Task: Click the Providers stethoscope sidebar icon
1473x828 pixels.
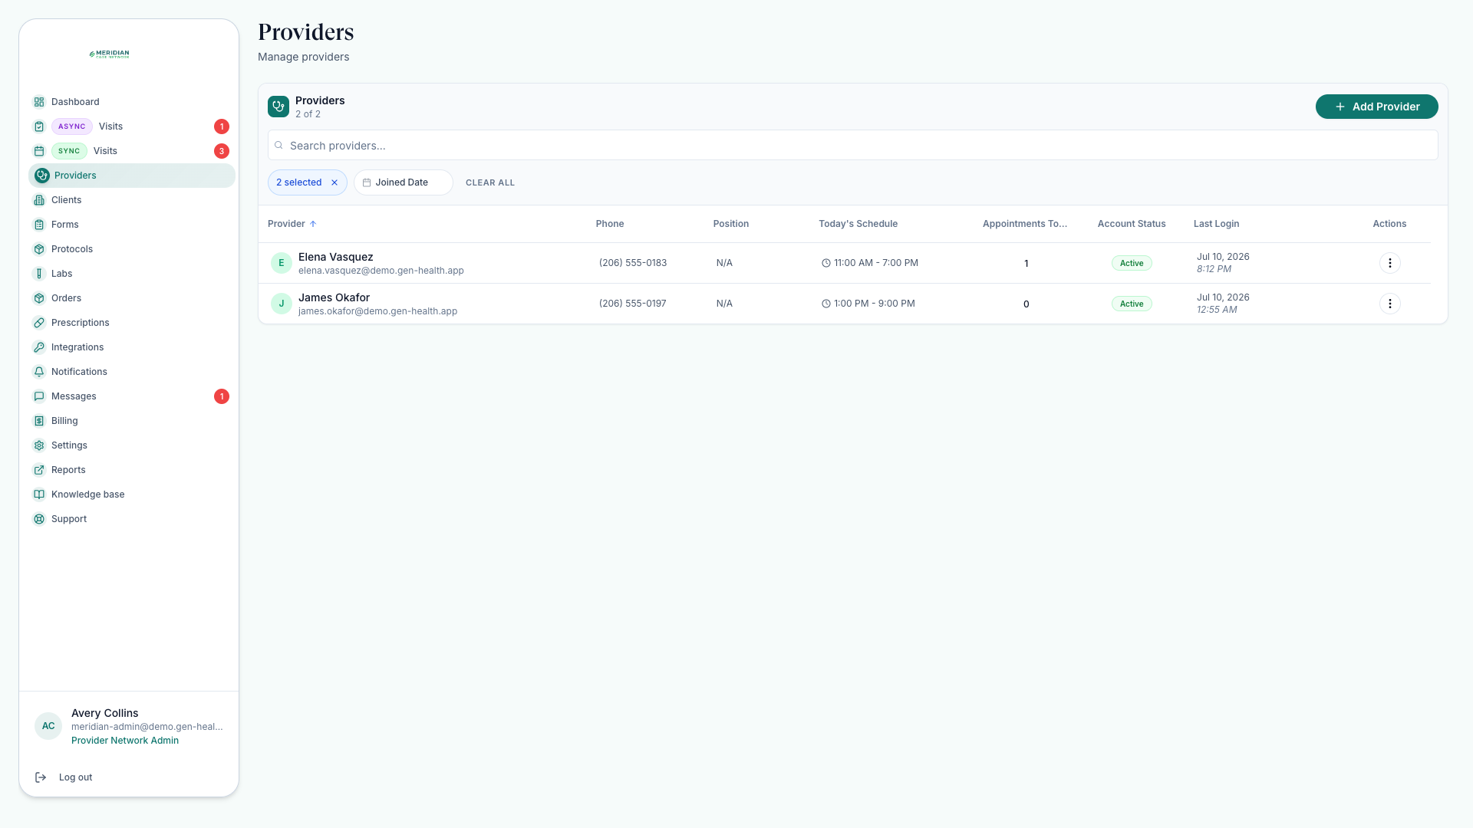Action: (x=42, y=176)
